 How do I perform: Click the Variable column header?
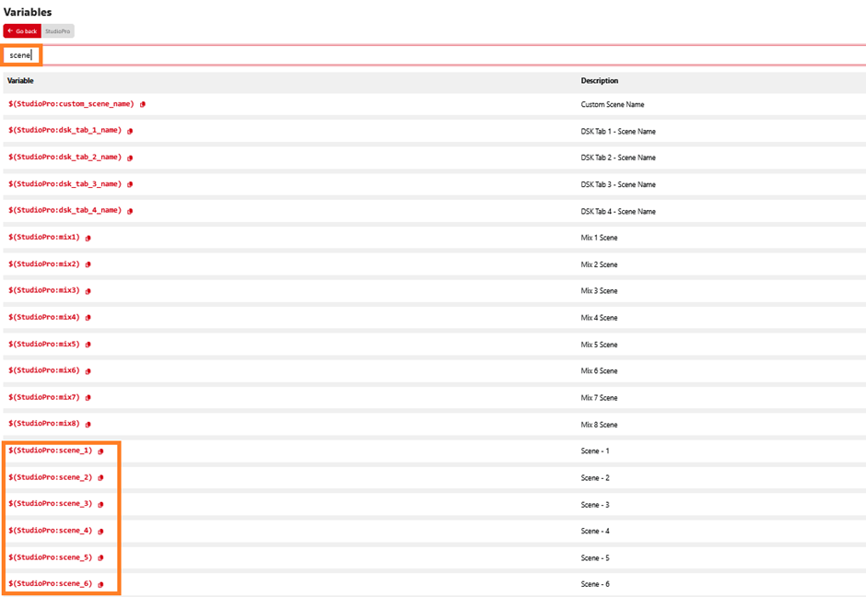(20, 80)
